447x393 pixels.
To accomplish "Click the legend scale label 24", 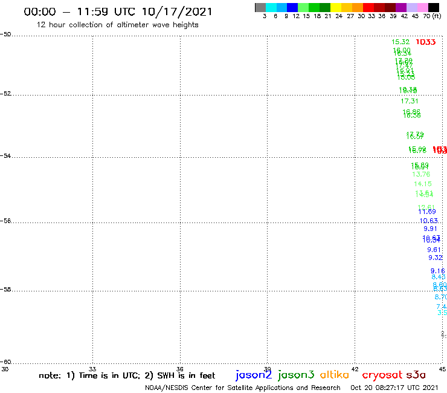I will click(x=339, y=16).
